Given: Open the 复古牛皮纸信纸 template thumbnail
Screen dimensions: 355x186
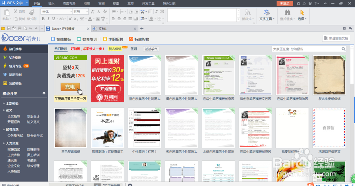Looking at the screenshot, I should click(x=329, y=75).
